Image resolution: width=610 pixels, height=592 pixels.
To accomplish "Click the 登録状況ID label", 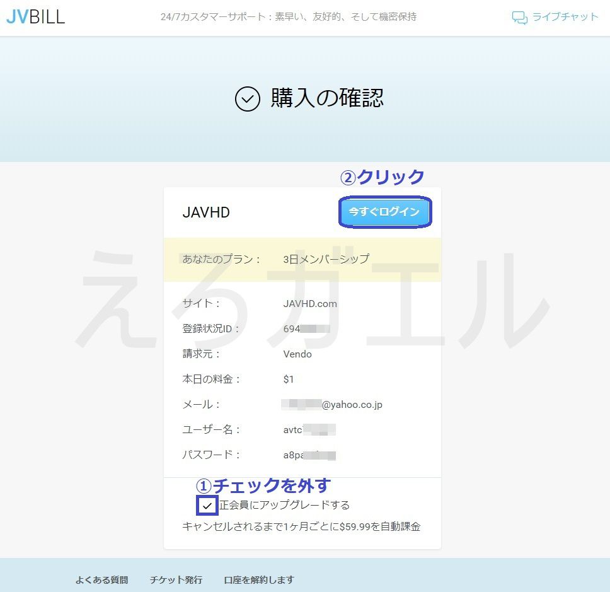I will click(x=210, y=328).
